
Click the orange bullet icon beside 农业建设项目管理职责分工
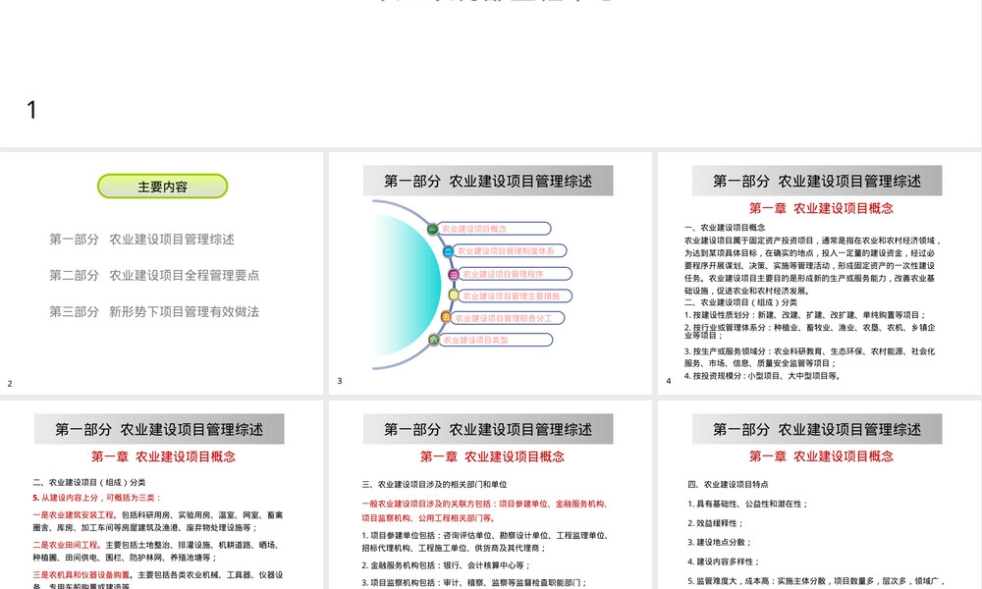(446, 318)
